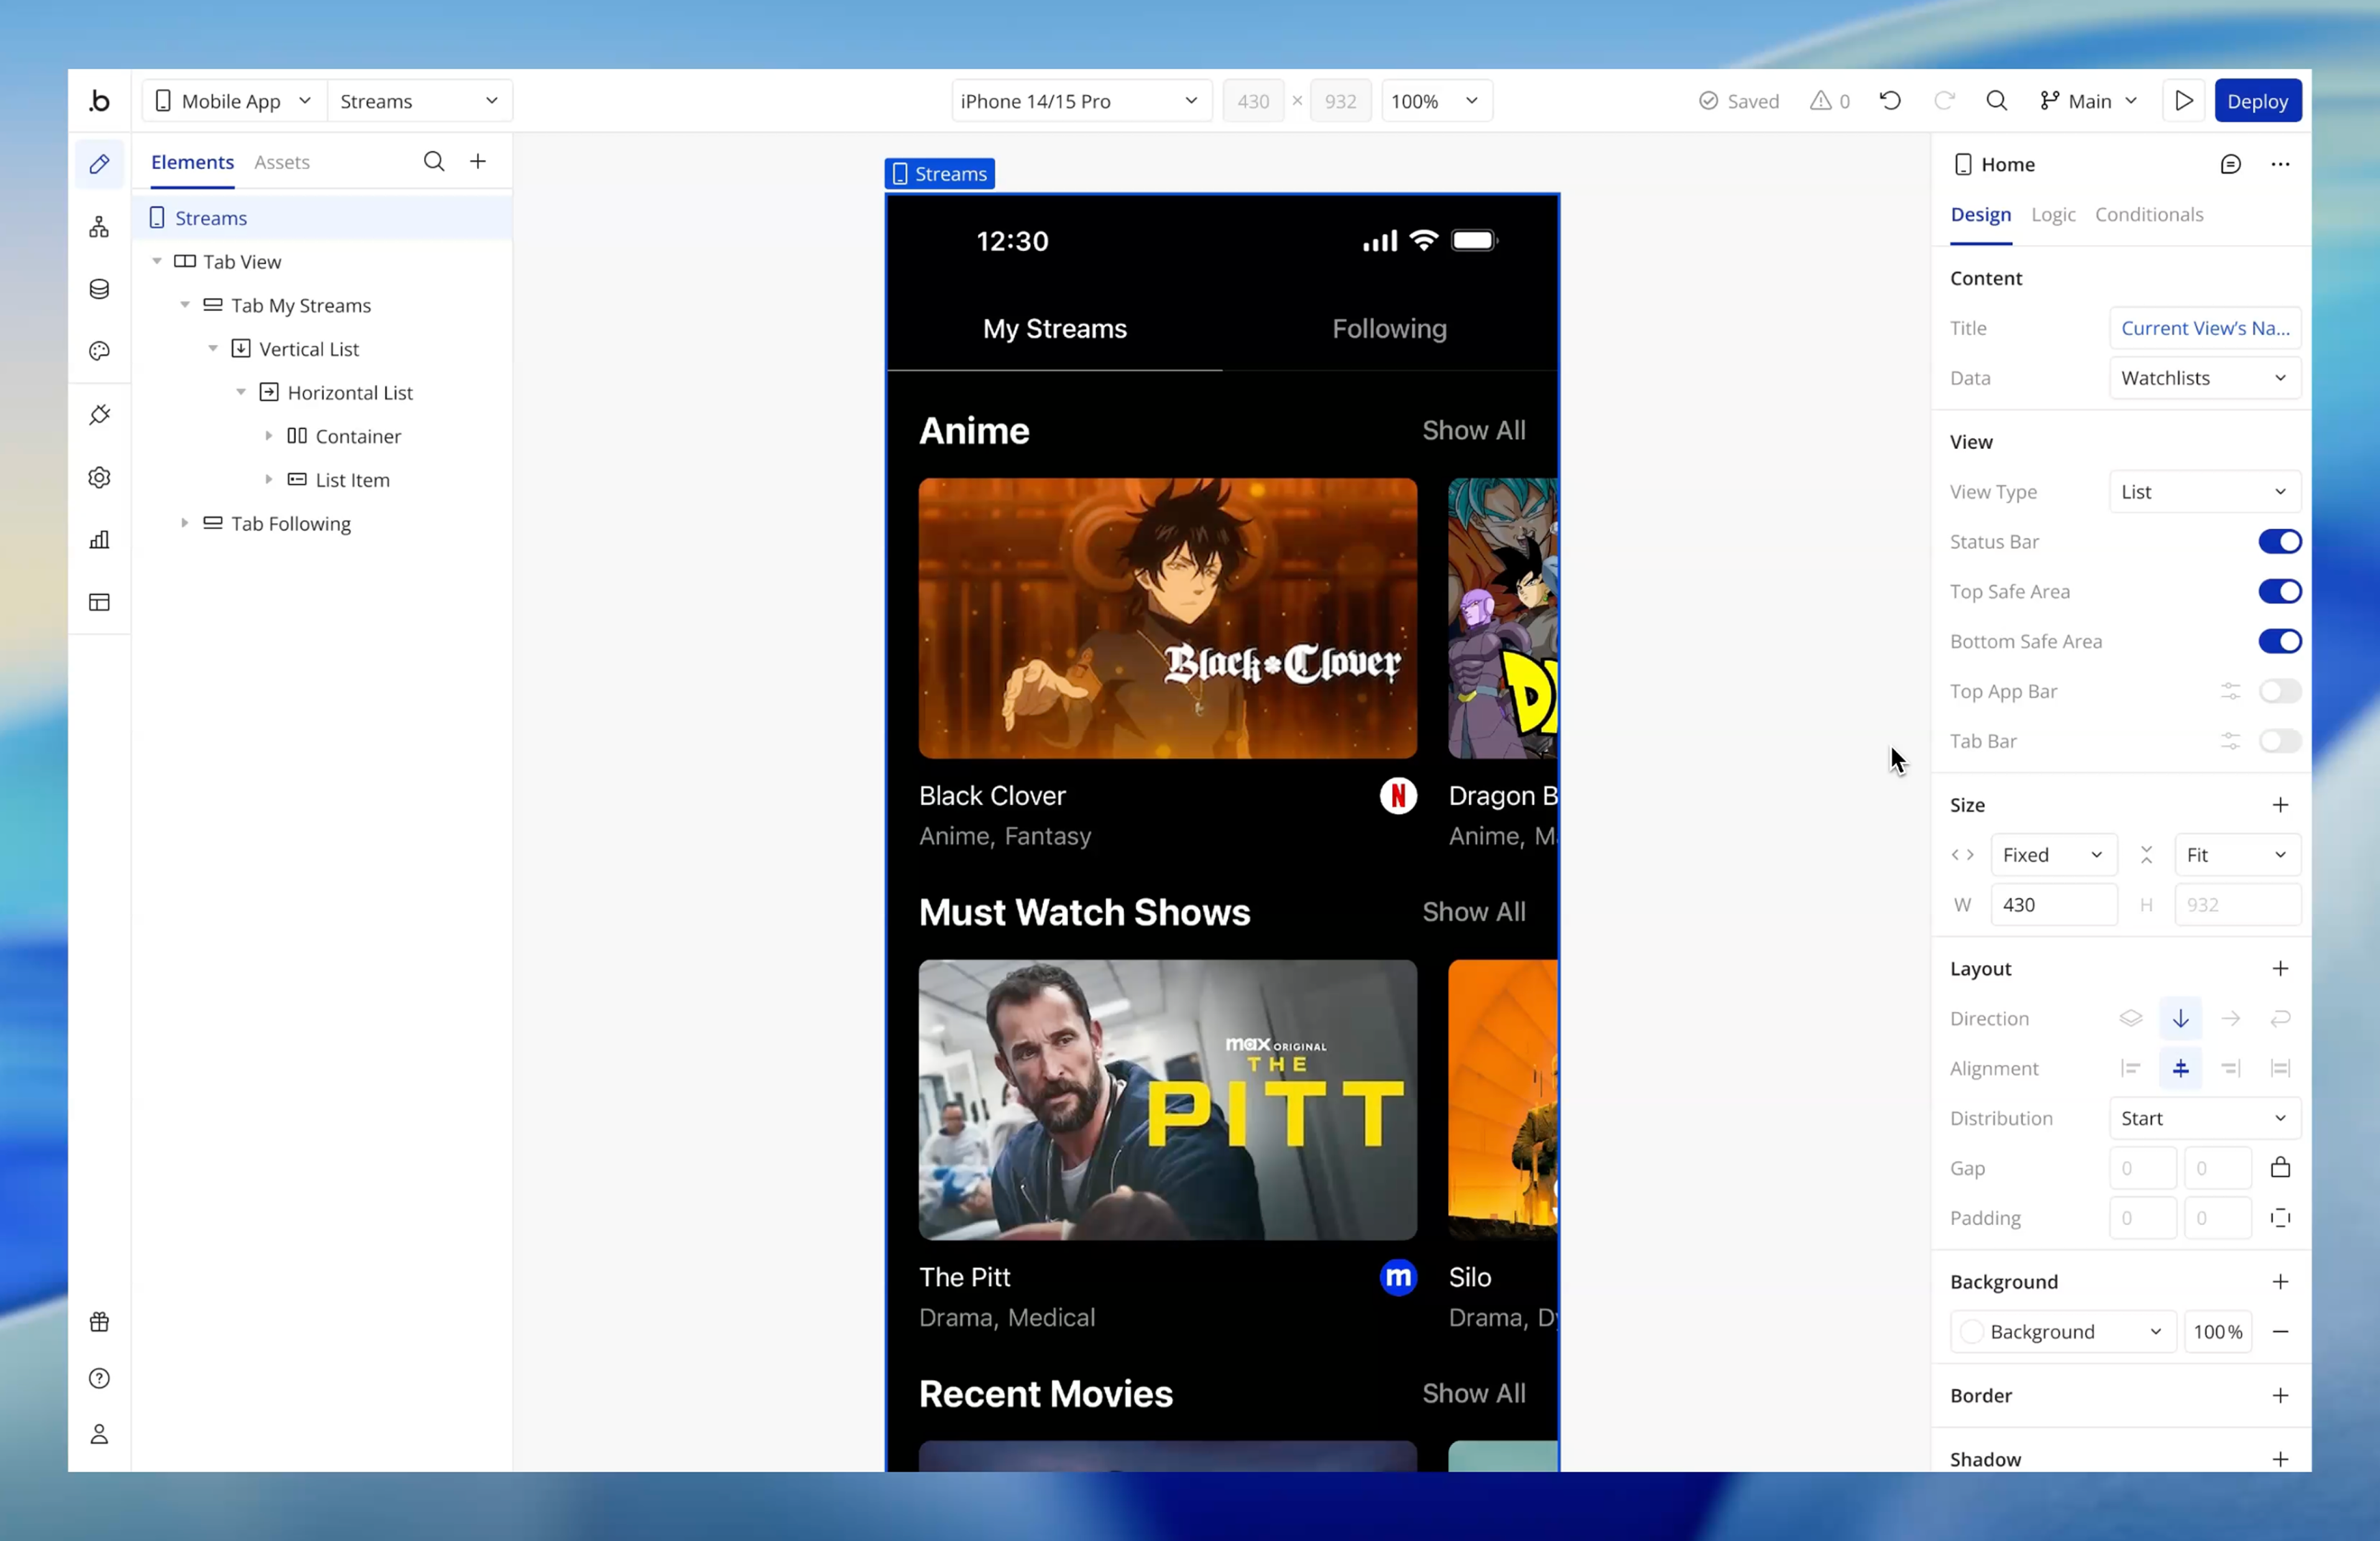Open the Mobile App dropdown

tap(234, 101)
